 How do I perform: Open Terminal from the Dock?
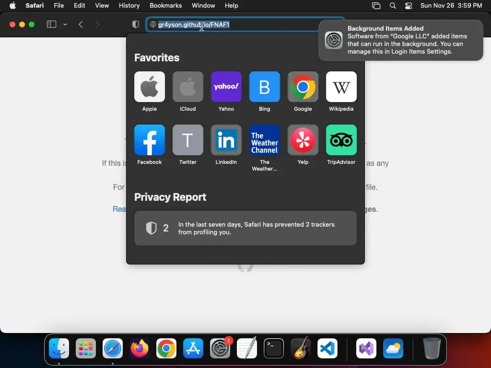[x=274, y=348]
